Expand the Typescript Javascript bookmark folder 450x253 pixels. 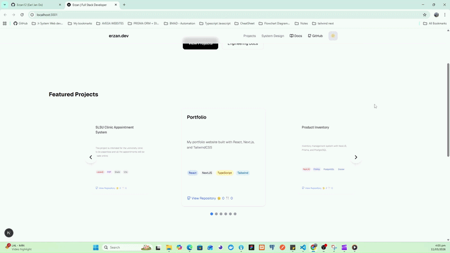point(215,24)
